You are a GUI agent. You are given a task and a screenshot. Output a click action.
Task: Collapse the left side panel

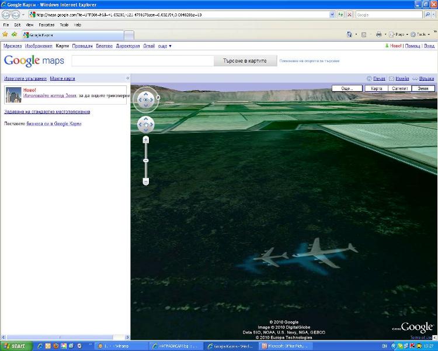coord(127,78)
